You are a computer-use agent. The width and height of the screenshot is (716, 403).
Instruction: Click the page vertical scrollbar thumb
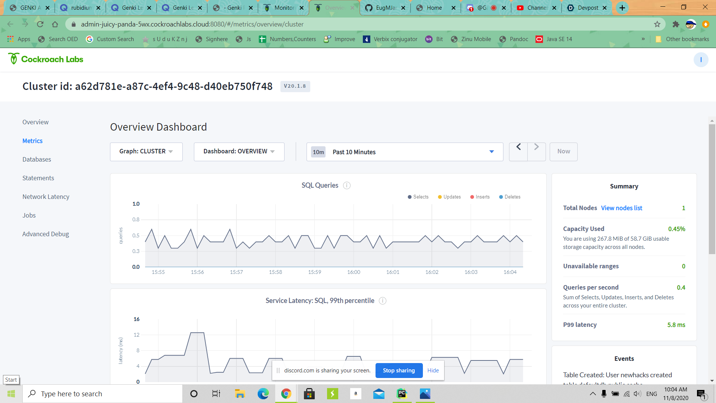tap(712, 188)
